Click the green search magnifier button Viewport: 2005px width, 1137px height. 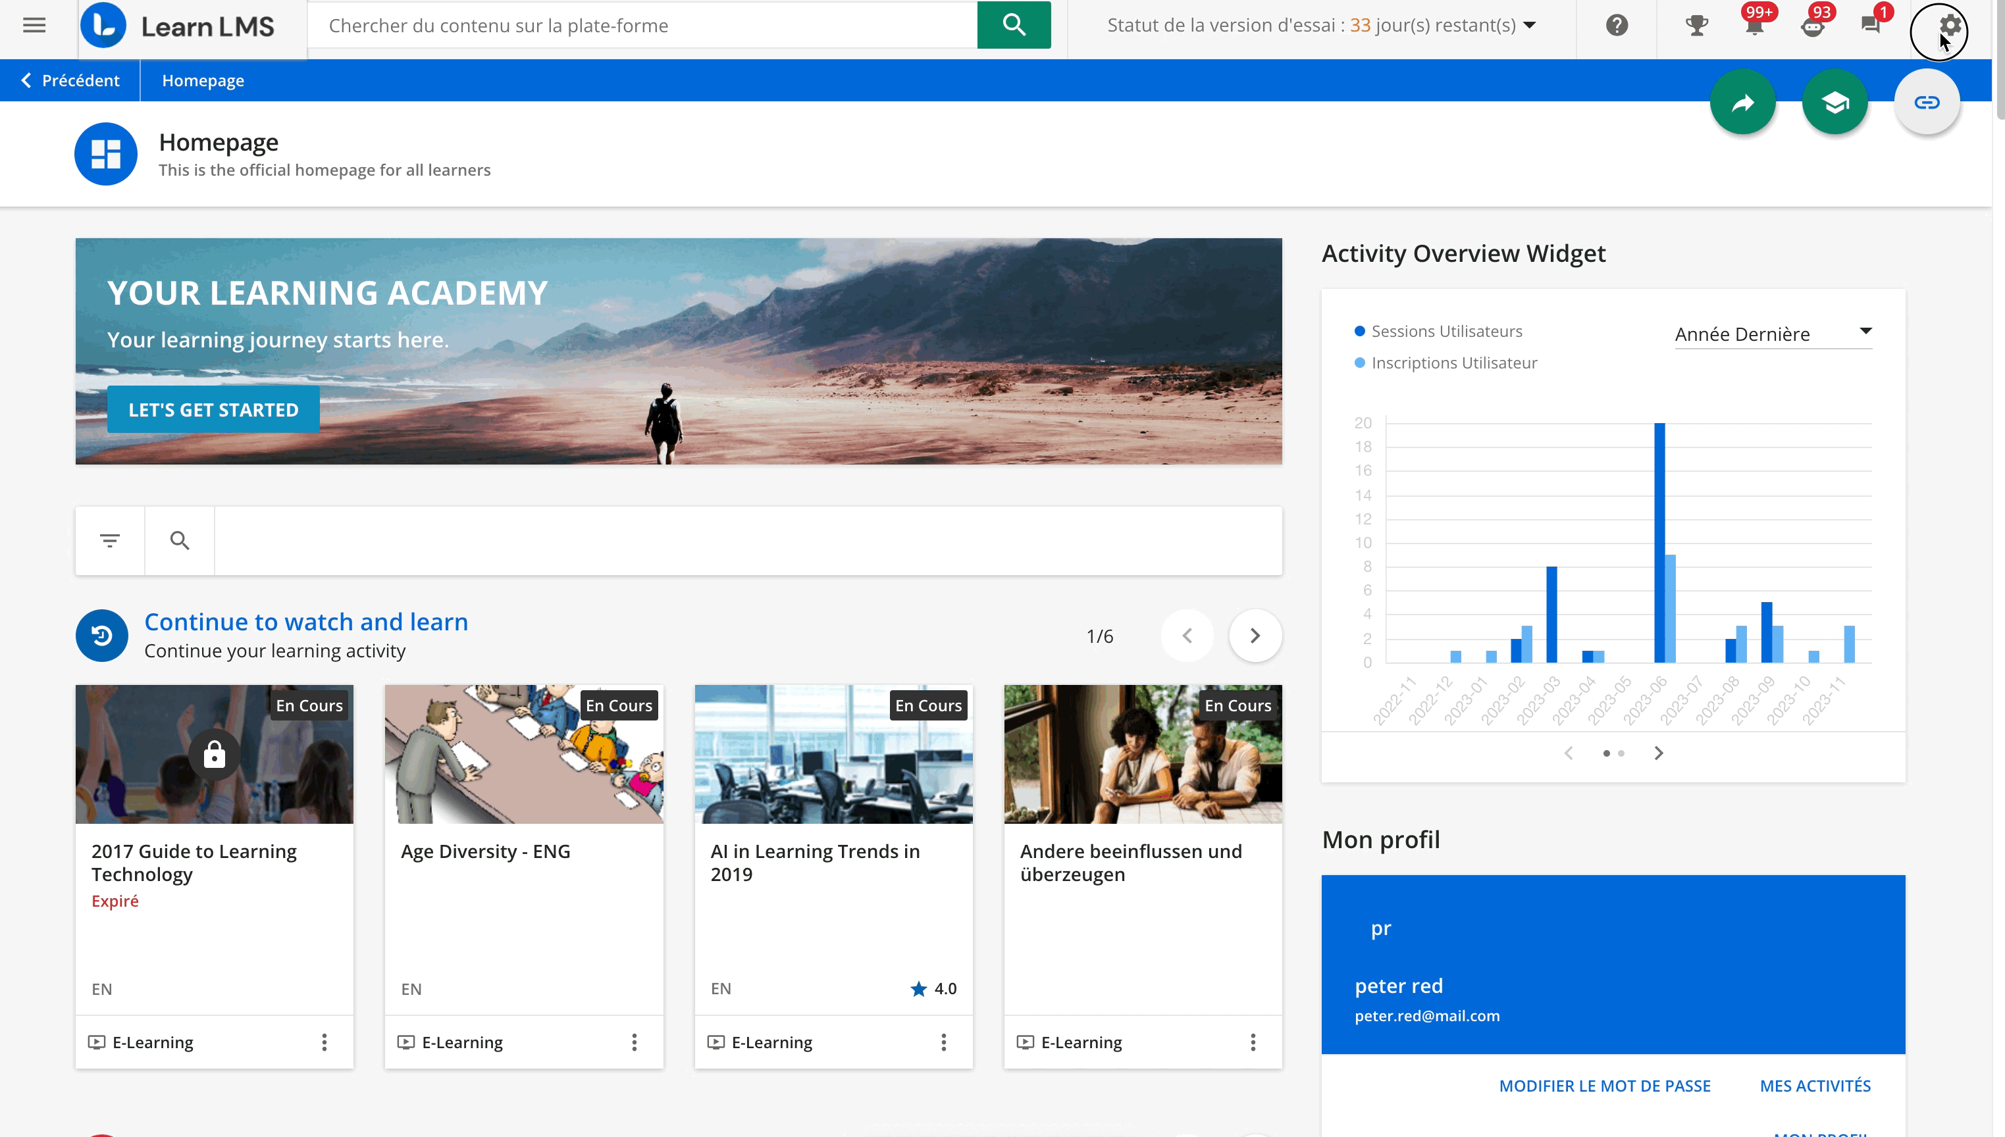(x=1013, y=26)
